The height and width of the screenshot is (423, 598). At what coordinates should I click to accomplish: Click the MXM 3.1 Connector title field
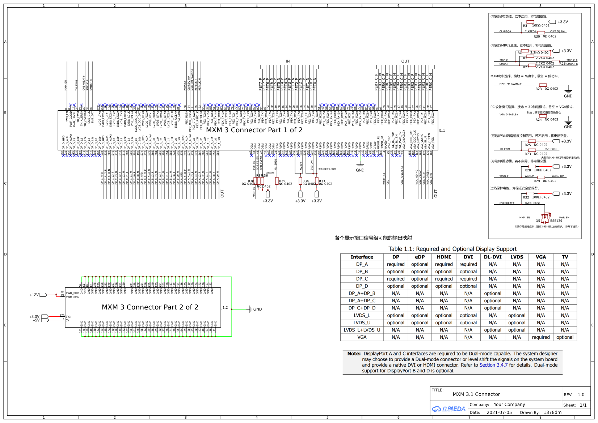pyautogui.click(x=476, y=394)
